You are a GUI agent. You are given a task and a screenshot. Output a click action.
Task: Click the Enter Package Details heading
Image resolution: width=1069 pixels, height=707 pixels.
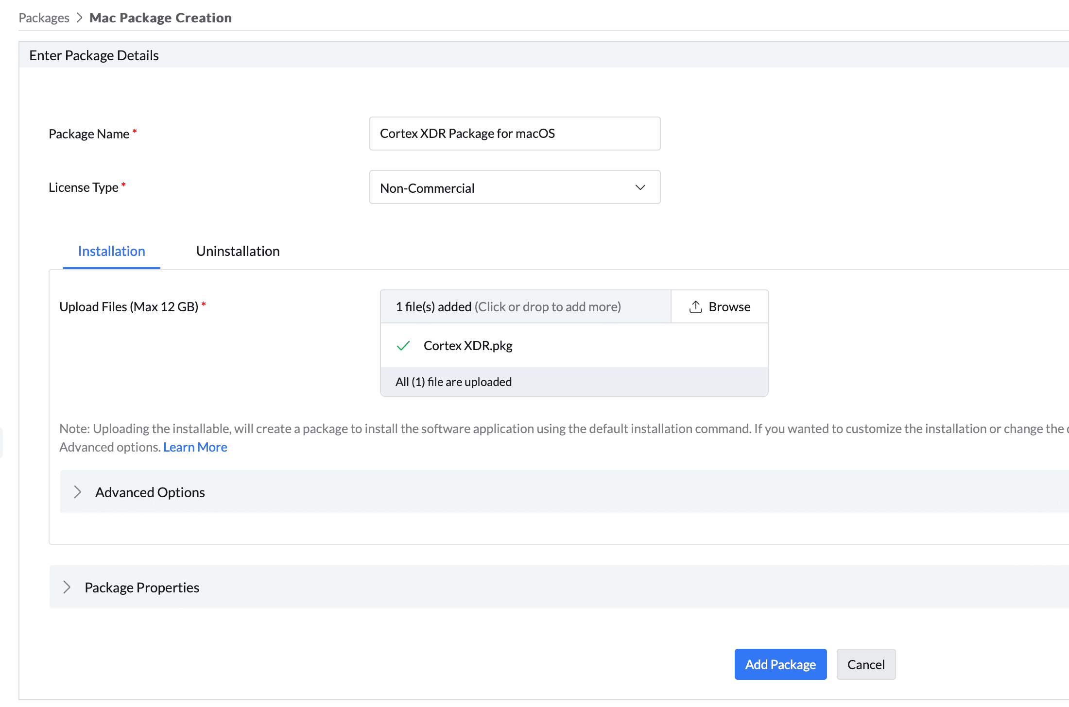click(94, 55)
